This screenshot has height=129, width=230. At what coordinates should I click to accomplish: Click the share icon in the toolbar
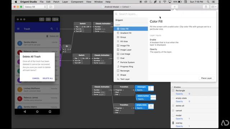(x=206, y=7)
